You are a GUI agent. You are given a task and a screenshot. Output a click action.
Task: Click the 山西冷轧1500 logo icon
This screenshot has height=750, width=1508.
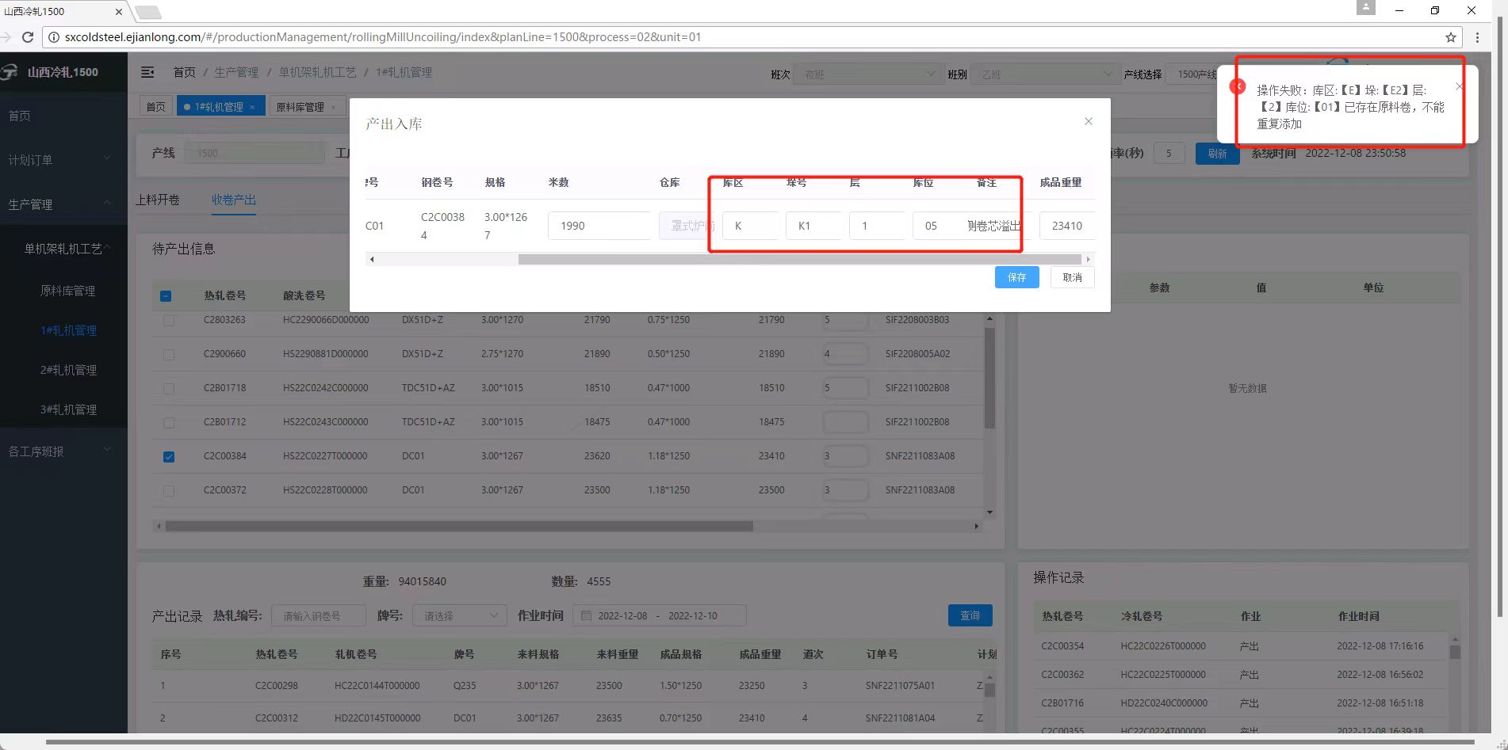(10, 72)
